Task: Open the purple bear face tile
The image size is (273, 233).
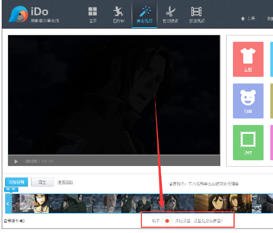Action: click(248, 101)
